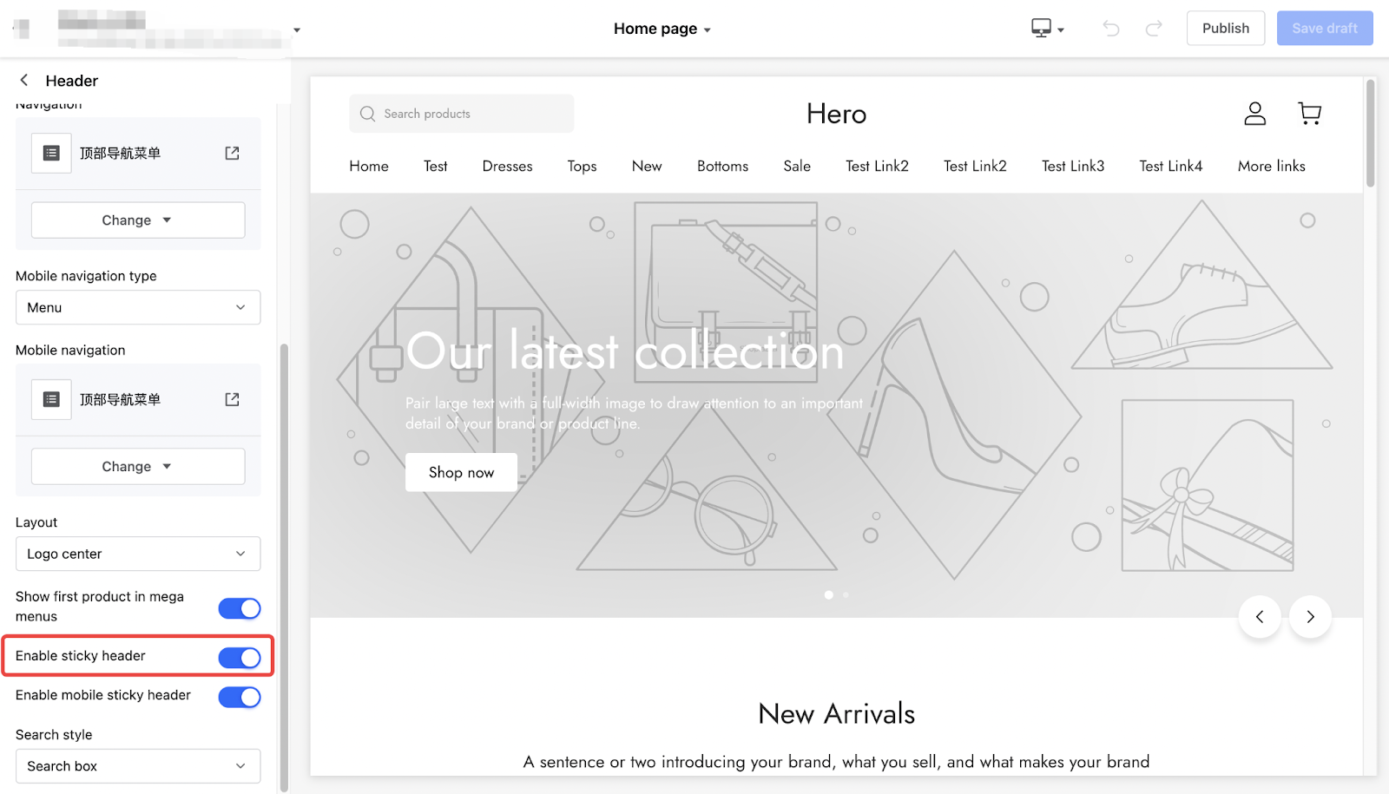Open the More links menu item
The image size is (1389, 794).
[x=1271, y=166]
